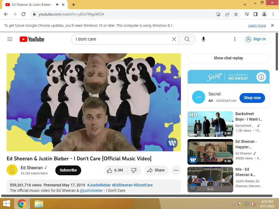The width and height of the screenshot is (279, 209).
Task: Bookmark this page with star icon
Action: [236, 14]
